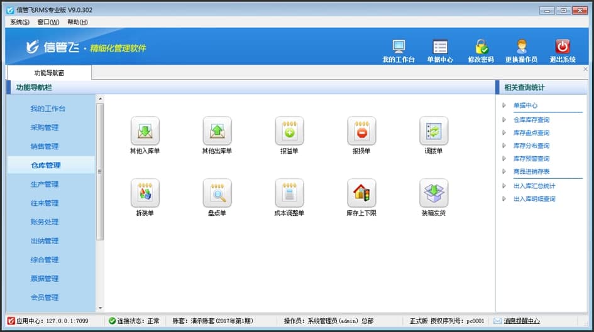This screenshot has height=332, width=594.
Task: Select 采购管理 in sidebar
Action: tap(45, 127)
